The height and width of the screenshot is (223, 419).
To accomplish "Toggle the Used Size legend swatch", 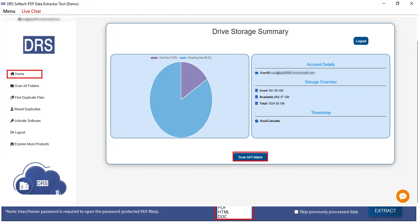I will (154, 58).
